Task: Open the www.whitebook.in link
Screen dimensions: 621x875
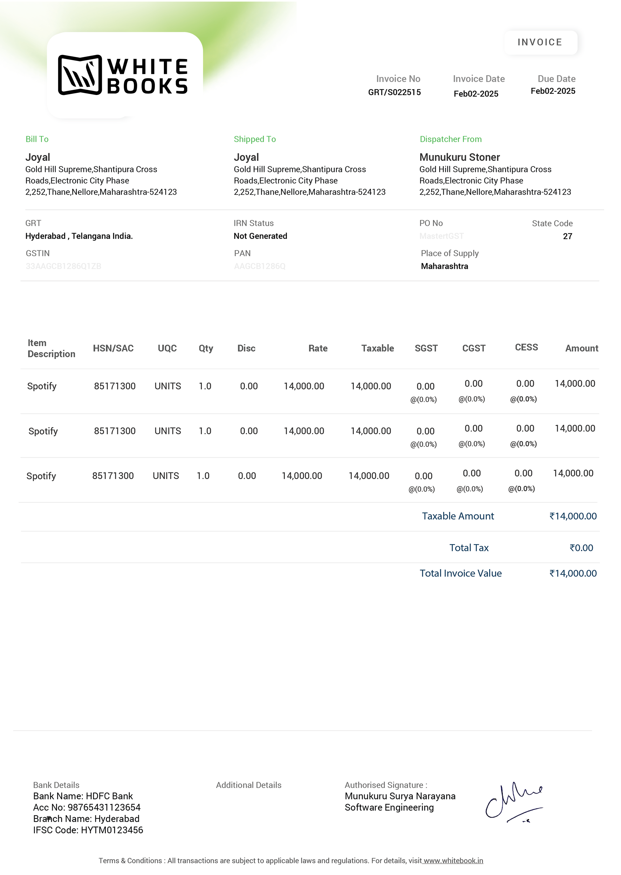Action: (x=453, y=860)
